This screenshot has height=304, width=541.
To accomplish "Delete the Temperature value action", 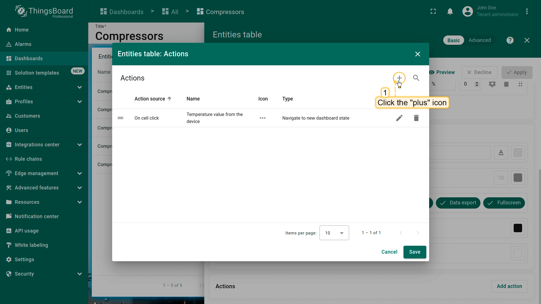I will (x=416, y=118).
